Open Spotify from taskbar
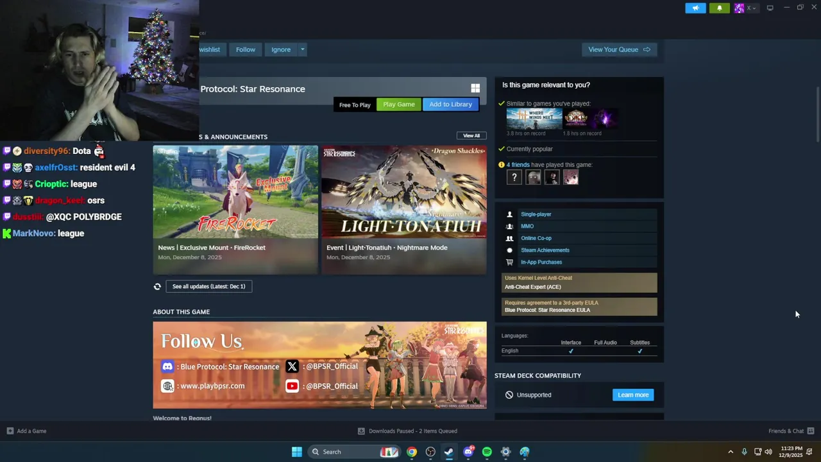The width and height of the screenshot is (821, 462). 487,452
